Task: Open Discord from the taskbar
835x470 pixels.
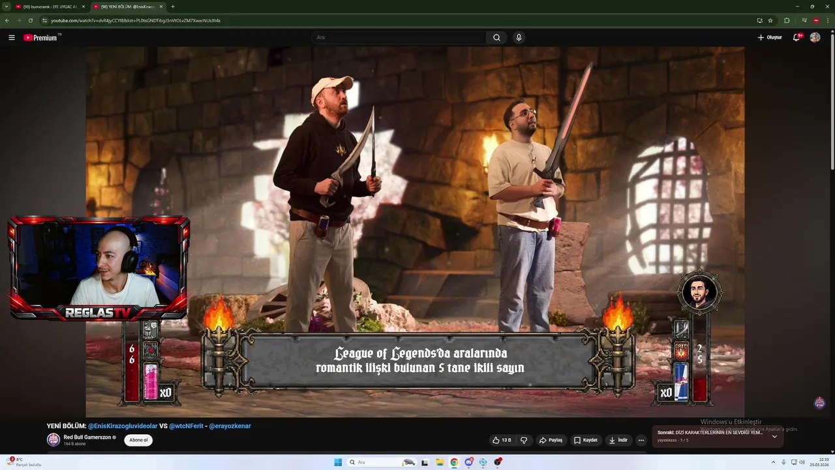Action: pos(468,462)
